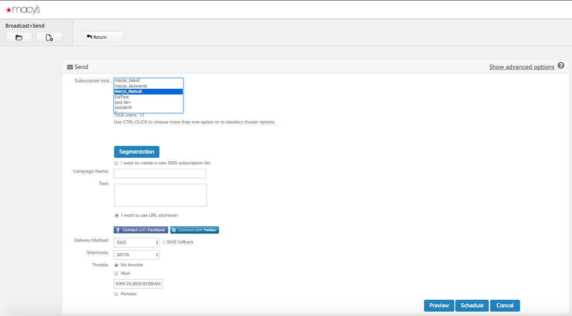Click Show advanced options link
The height and width of the screenshot is (316, 572).
coord(521,67)
